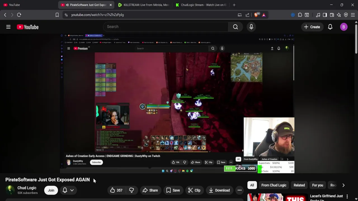Image resolution: width=358 pixels, height=201 pixels.
Task: Open the blue circular extension icon
Action: (x=293, y=15)
